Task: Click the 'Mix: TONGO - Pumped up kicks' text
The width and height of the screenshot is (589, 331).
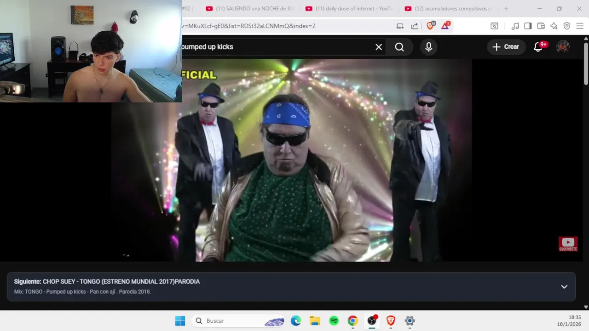Action: point(82,291)
